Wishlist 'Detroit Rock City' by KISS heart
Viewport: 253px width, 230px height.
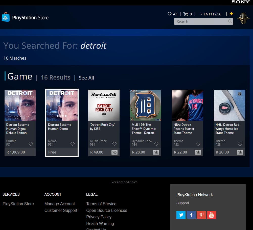(x=114, y=144)
